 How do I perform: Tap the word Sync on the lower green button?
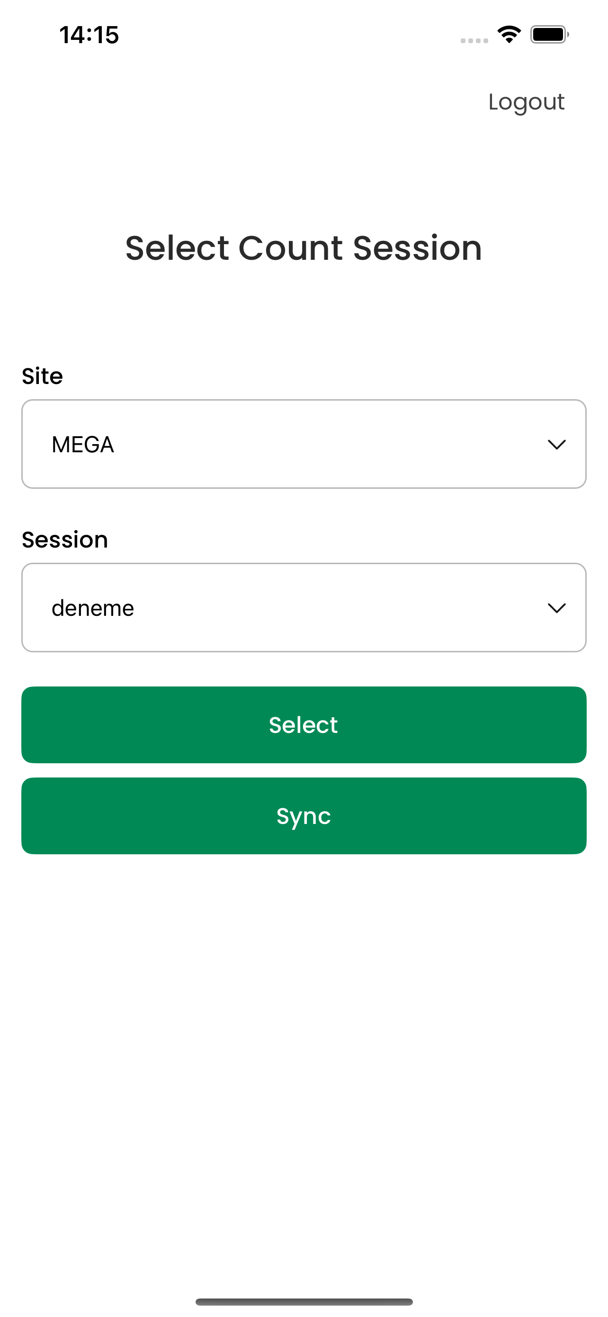point(304,817)
